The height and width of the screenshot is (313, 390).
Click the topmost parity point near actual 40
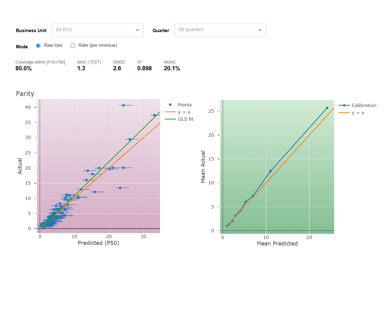click(x=123, y=105)
